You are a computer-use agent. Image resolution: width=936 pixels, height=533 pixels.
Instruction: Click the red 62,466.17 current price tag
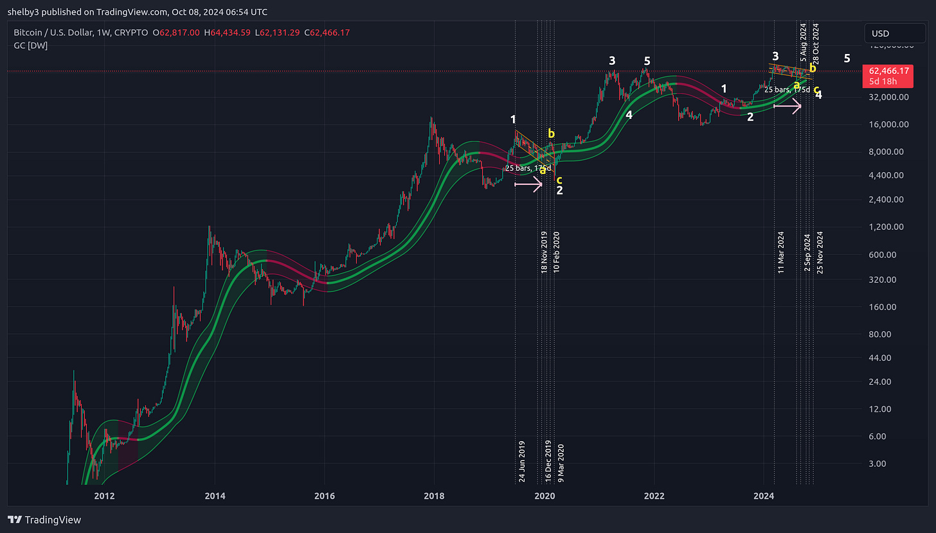pos(888,70)
